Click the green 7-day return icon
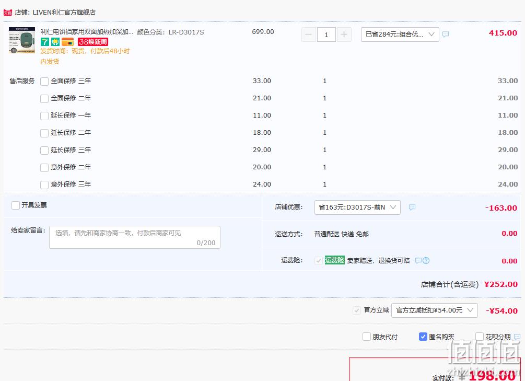The width and height of the screenshot is (525, 381). coord(45,42)
